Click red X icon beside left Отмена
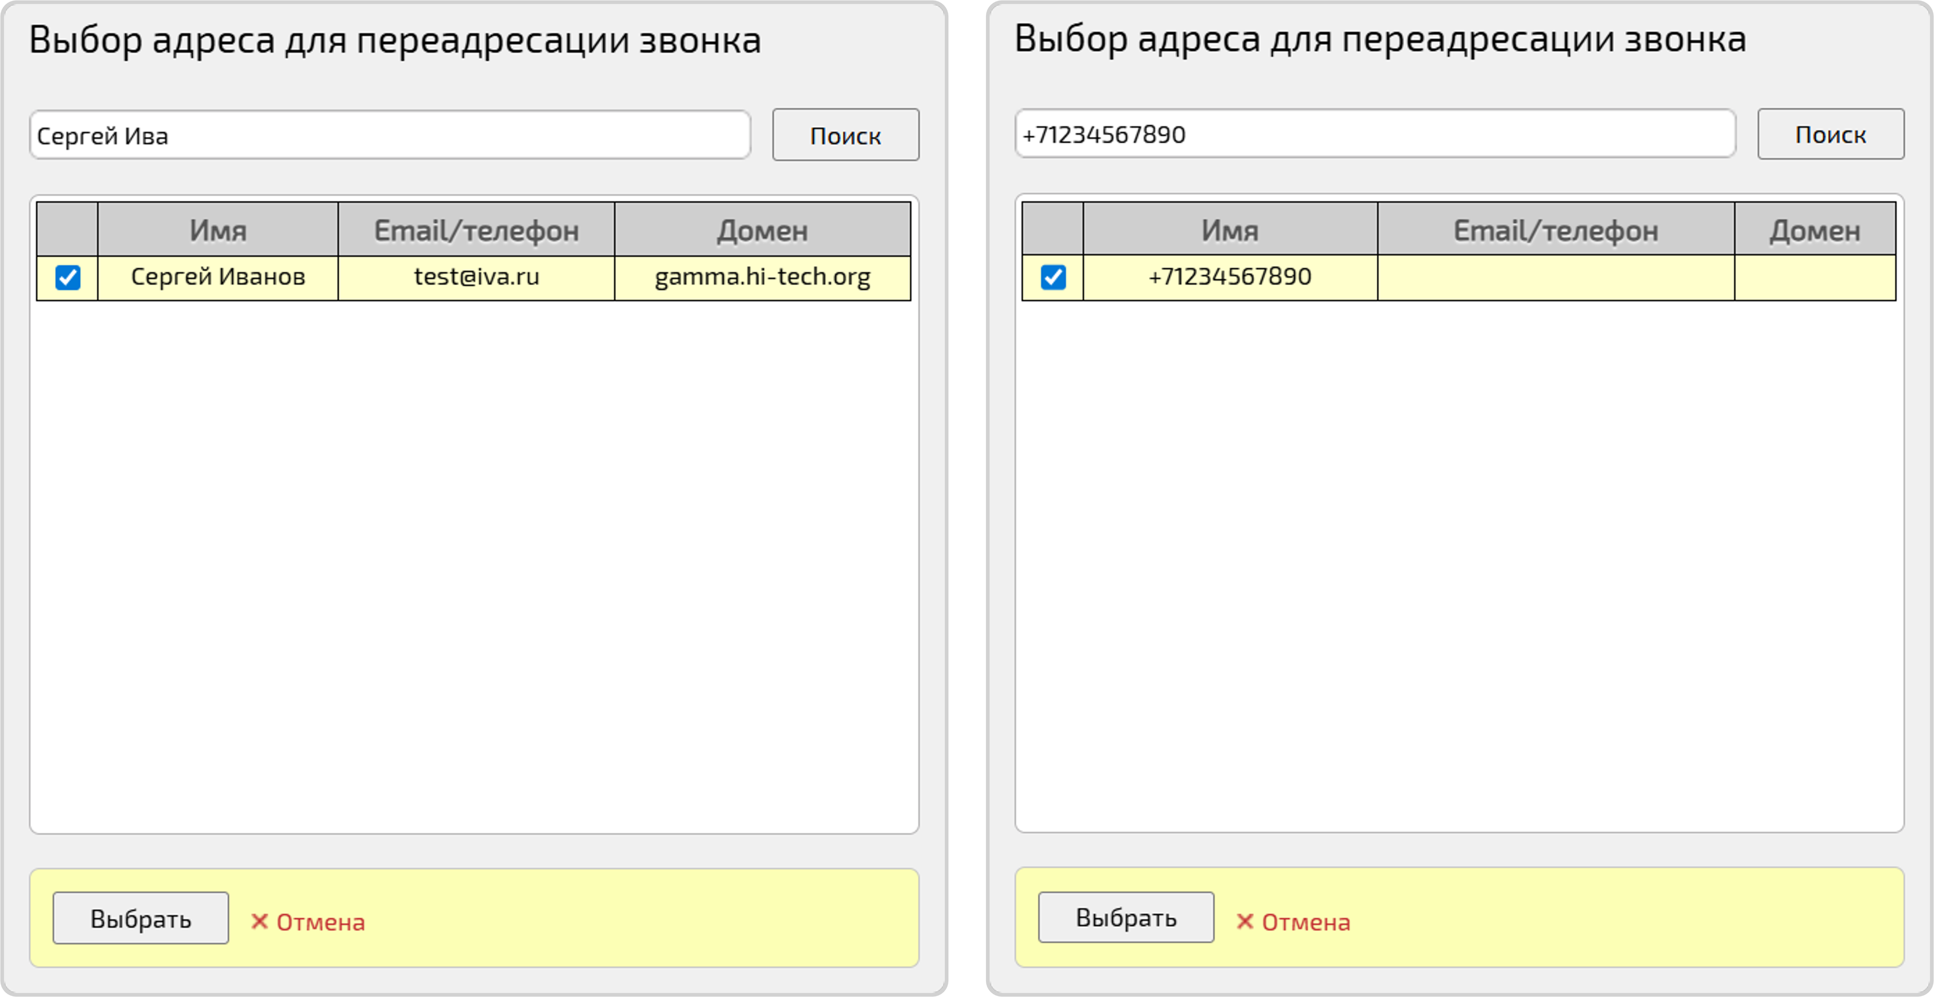This screenshot has width=1934, height=997. click(260, 921)
